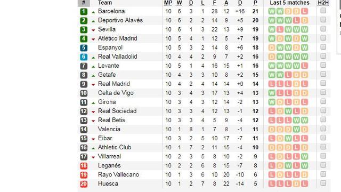Screen dimensions: 341x192
Task: Sort table by the P points header
Action: point(255,3)
